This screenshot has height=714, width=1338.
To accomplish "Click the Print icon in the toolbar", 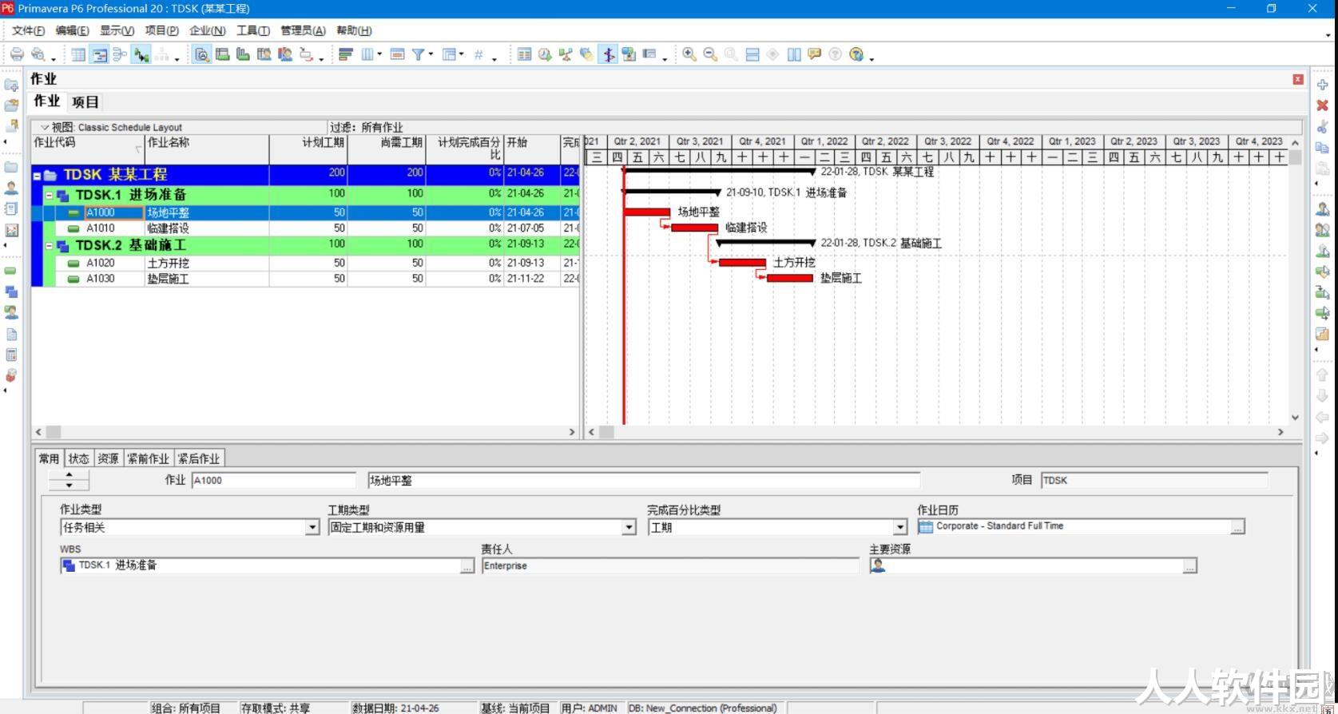I will [x=17, y=54].
